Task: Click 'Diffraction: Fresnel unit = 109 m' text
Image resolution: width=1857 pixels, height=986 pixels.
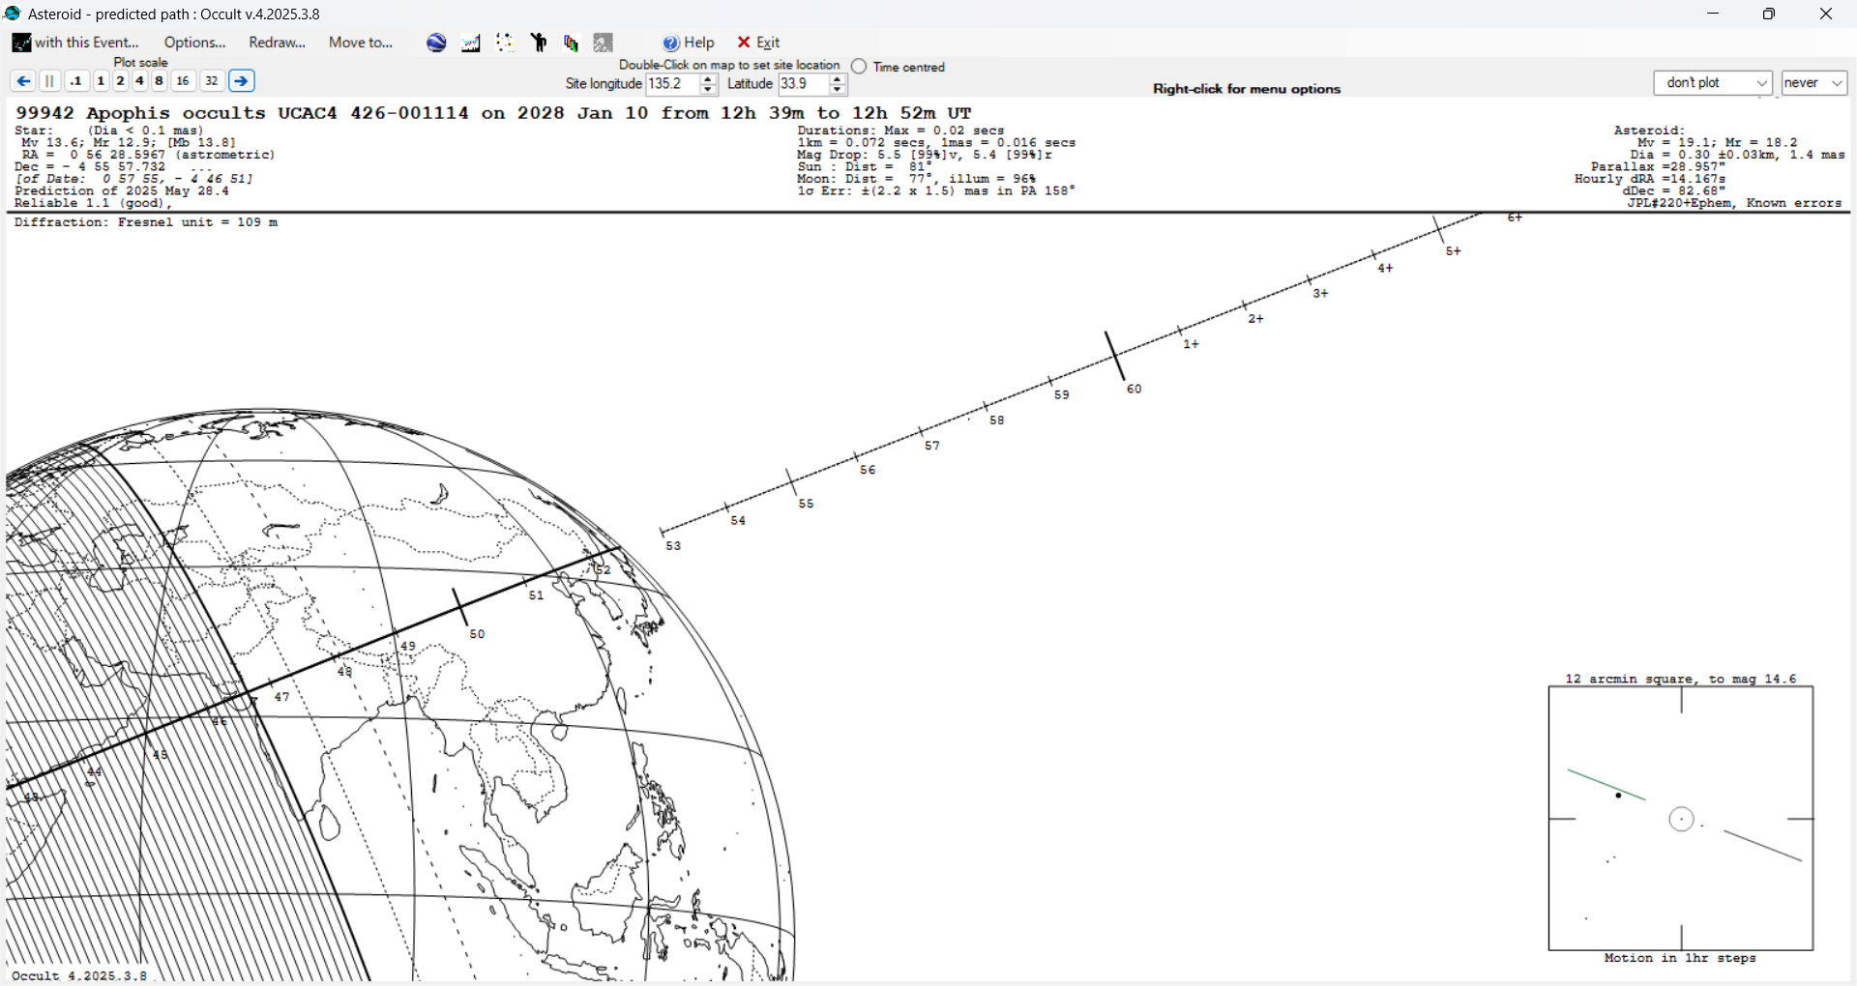Action: click(x=146, y=222)
